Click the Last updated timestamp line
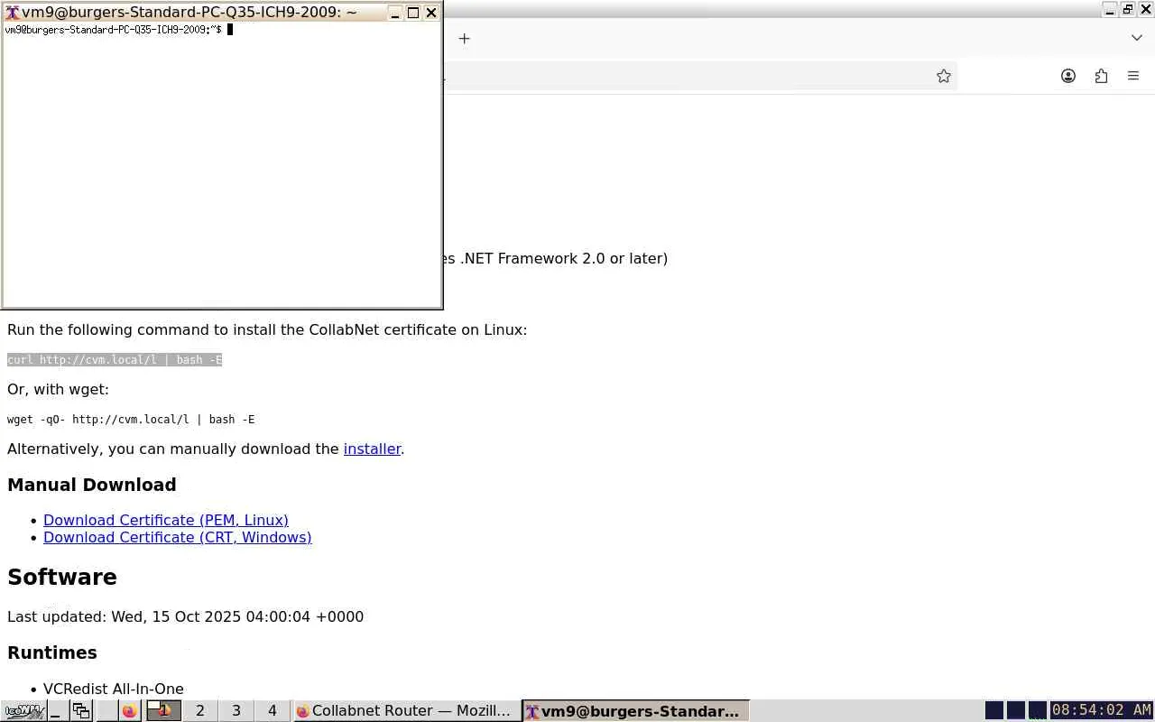 click(x=186, y=616)
